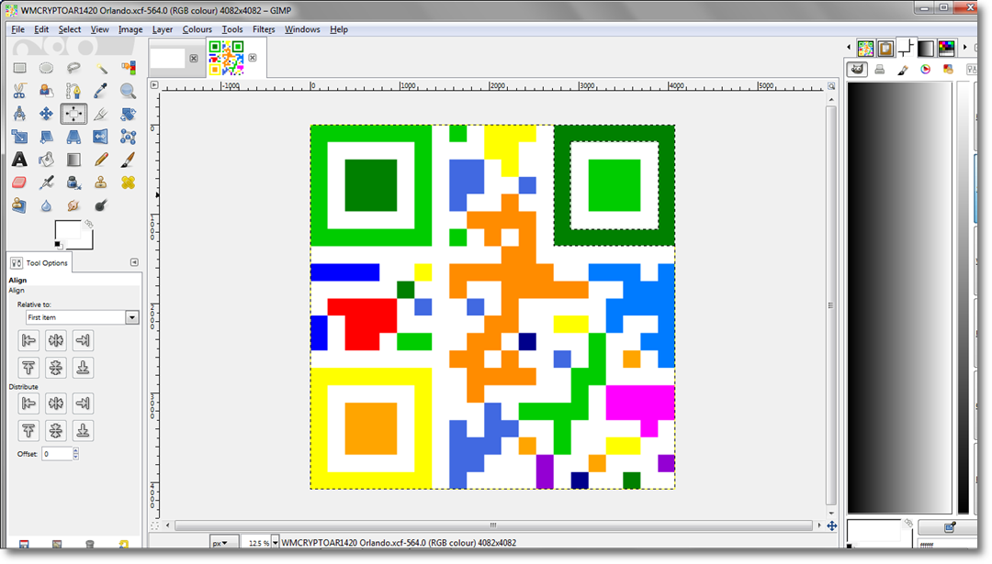
Task: Activate the Paths tool
Action: (x=73, y=91)
